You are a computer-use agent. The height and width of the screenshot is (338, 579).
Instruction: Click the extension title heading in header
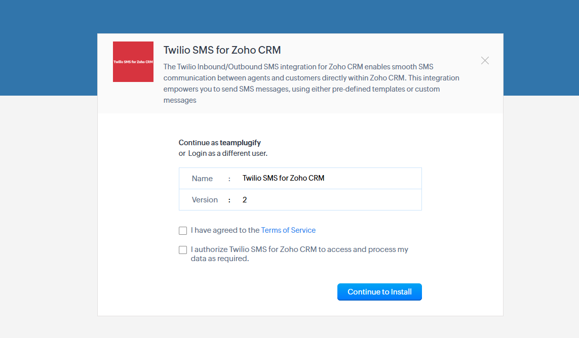[x=222, y=50]
